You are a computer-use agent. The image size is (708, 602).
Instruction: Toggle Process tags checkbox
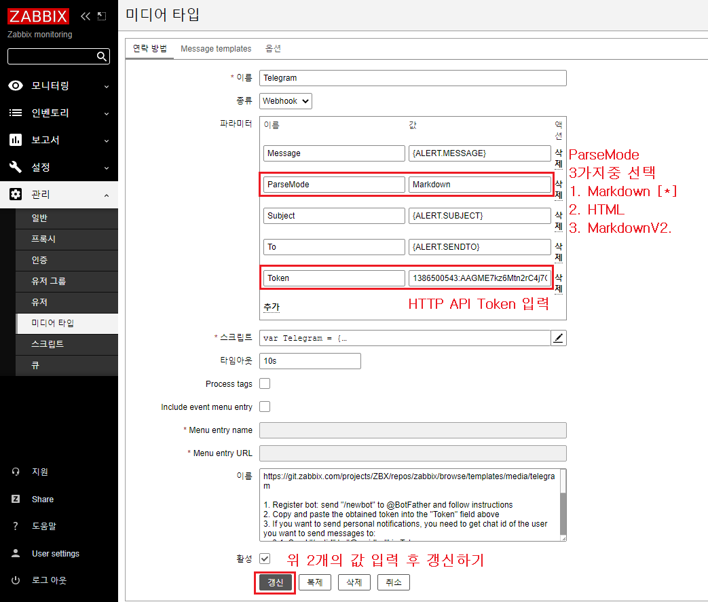click(265, 384)
